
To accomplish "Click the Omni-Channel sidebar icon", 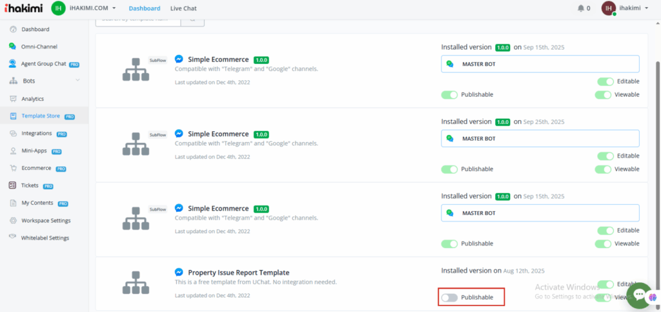I will [x=13, y=47].
